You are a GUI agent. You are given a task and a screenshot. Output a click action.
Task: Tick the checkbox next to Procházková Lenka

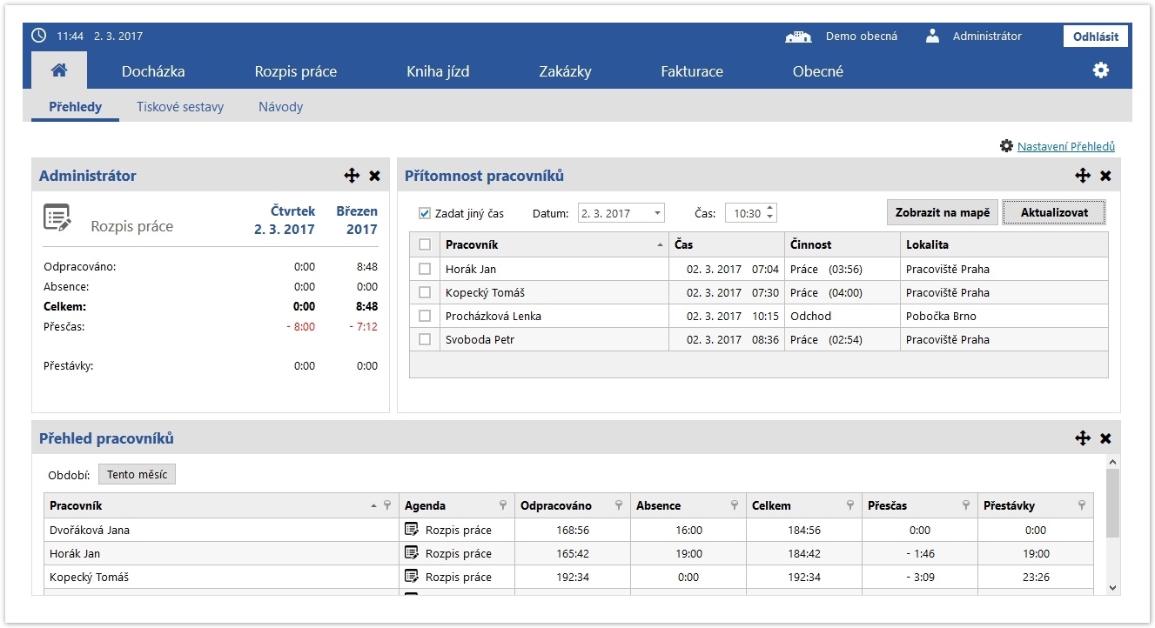(425, 316)
